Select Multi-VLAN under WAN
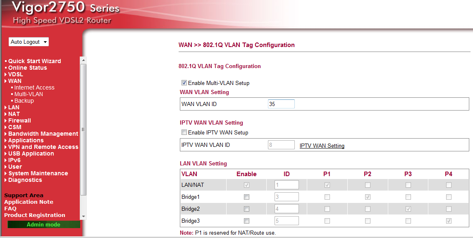This screenshot has width=473, height=238. coord(29,94)
